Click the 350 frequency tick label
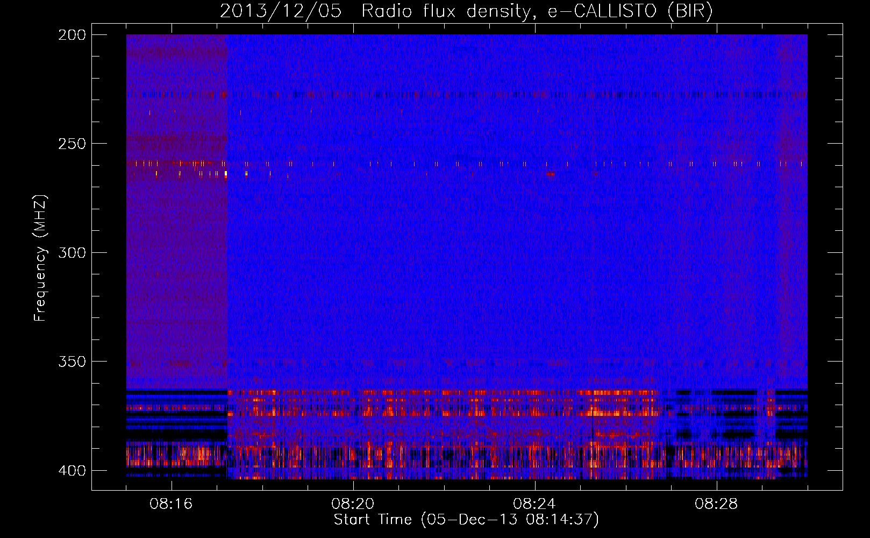 pyautogui.click(x=72, y=362)
